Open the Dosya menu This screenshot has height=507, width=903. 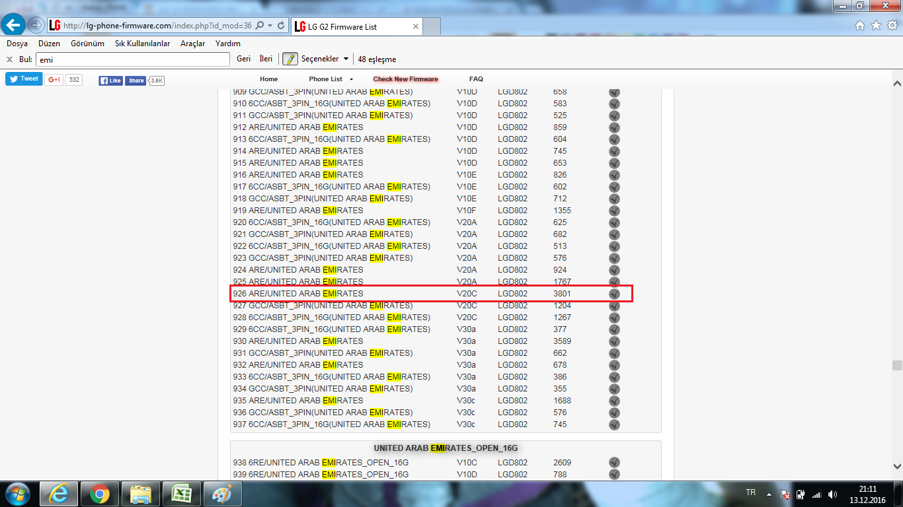pyautogui.click(x=17, y=44)
